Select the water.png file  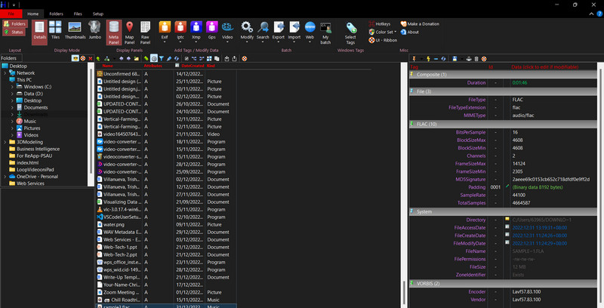[x=113, y=224]
